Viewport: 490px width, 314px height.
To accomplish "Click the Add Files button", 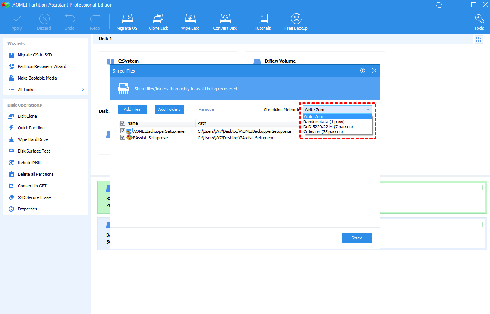I will click(132, 109).
